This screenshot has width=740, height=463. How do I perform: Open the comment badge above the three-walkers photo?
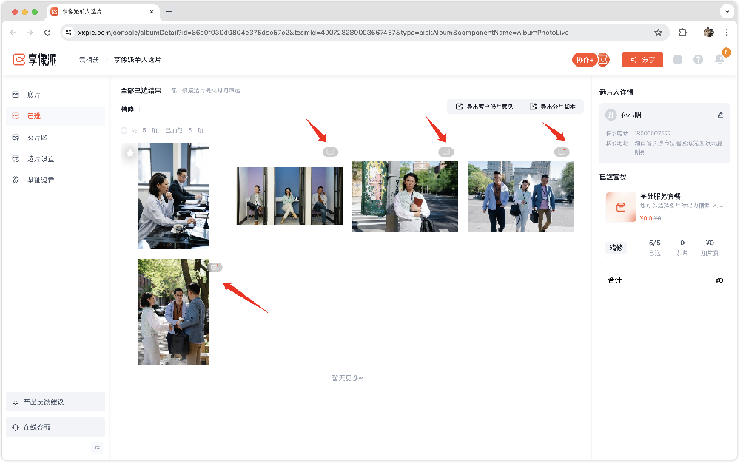tap(562, 152)
